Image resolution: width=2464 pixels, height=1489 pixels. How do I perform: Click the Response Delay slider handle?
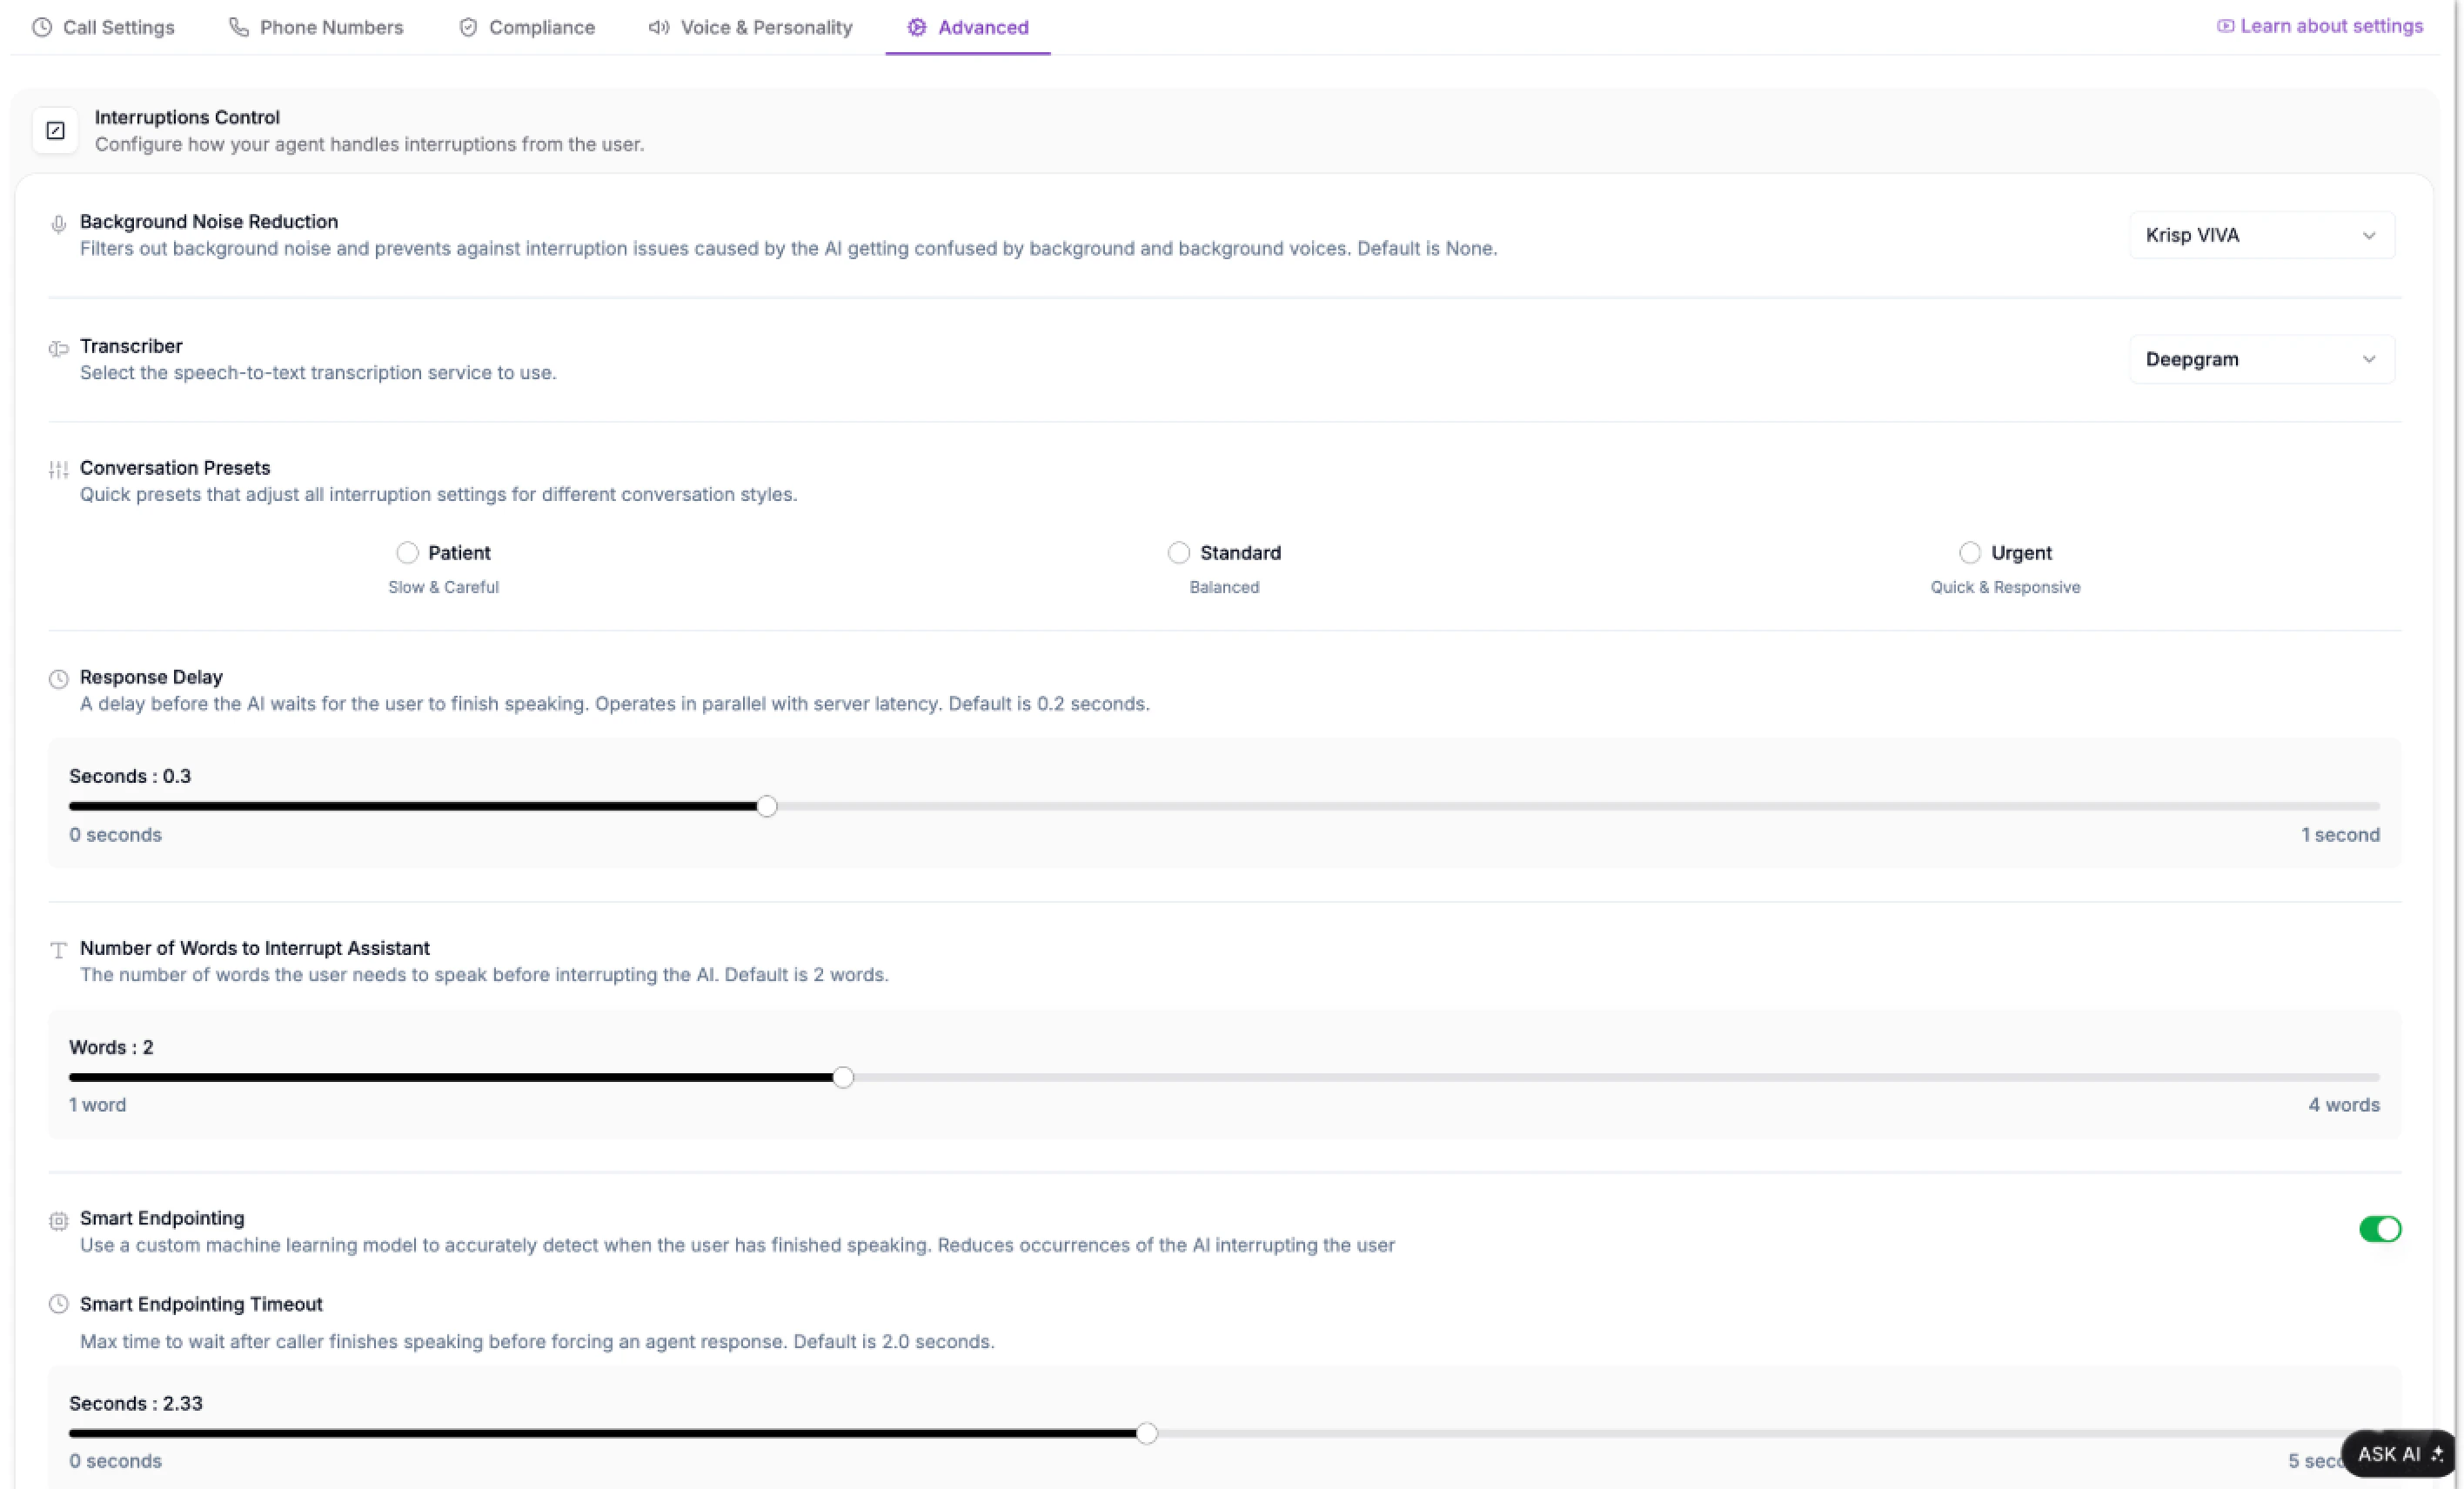(x=766, y=806)
